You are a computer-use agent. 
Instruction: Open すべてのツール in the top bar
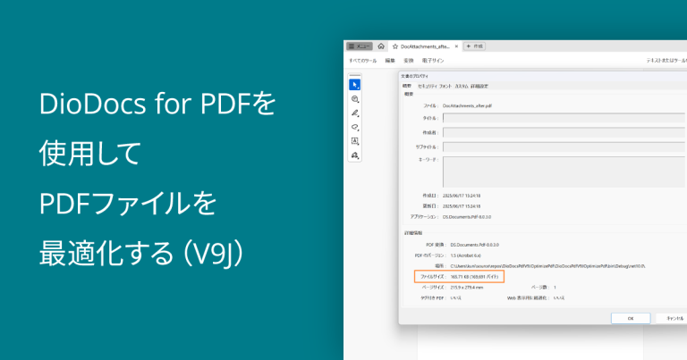tap(362, 61)
